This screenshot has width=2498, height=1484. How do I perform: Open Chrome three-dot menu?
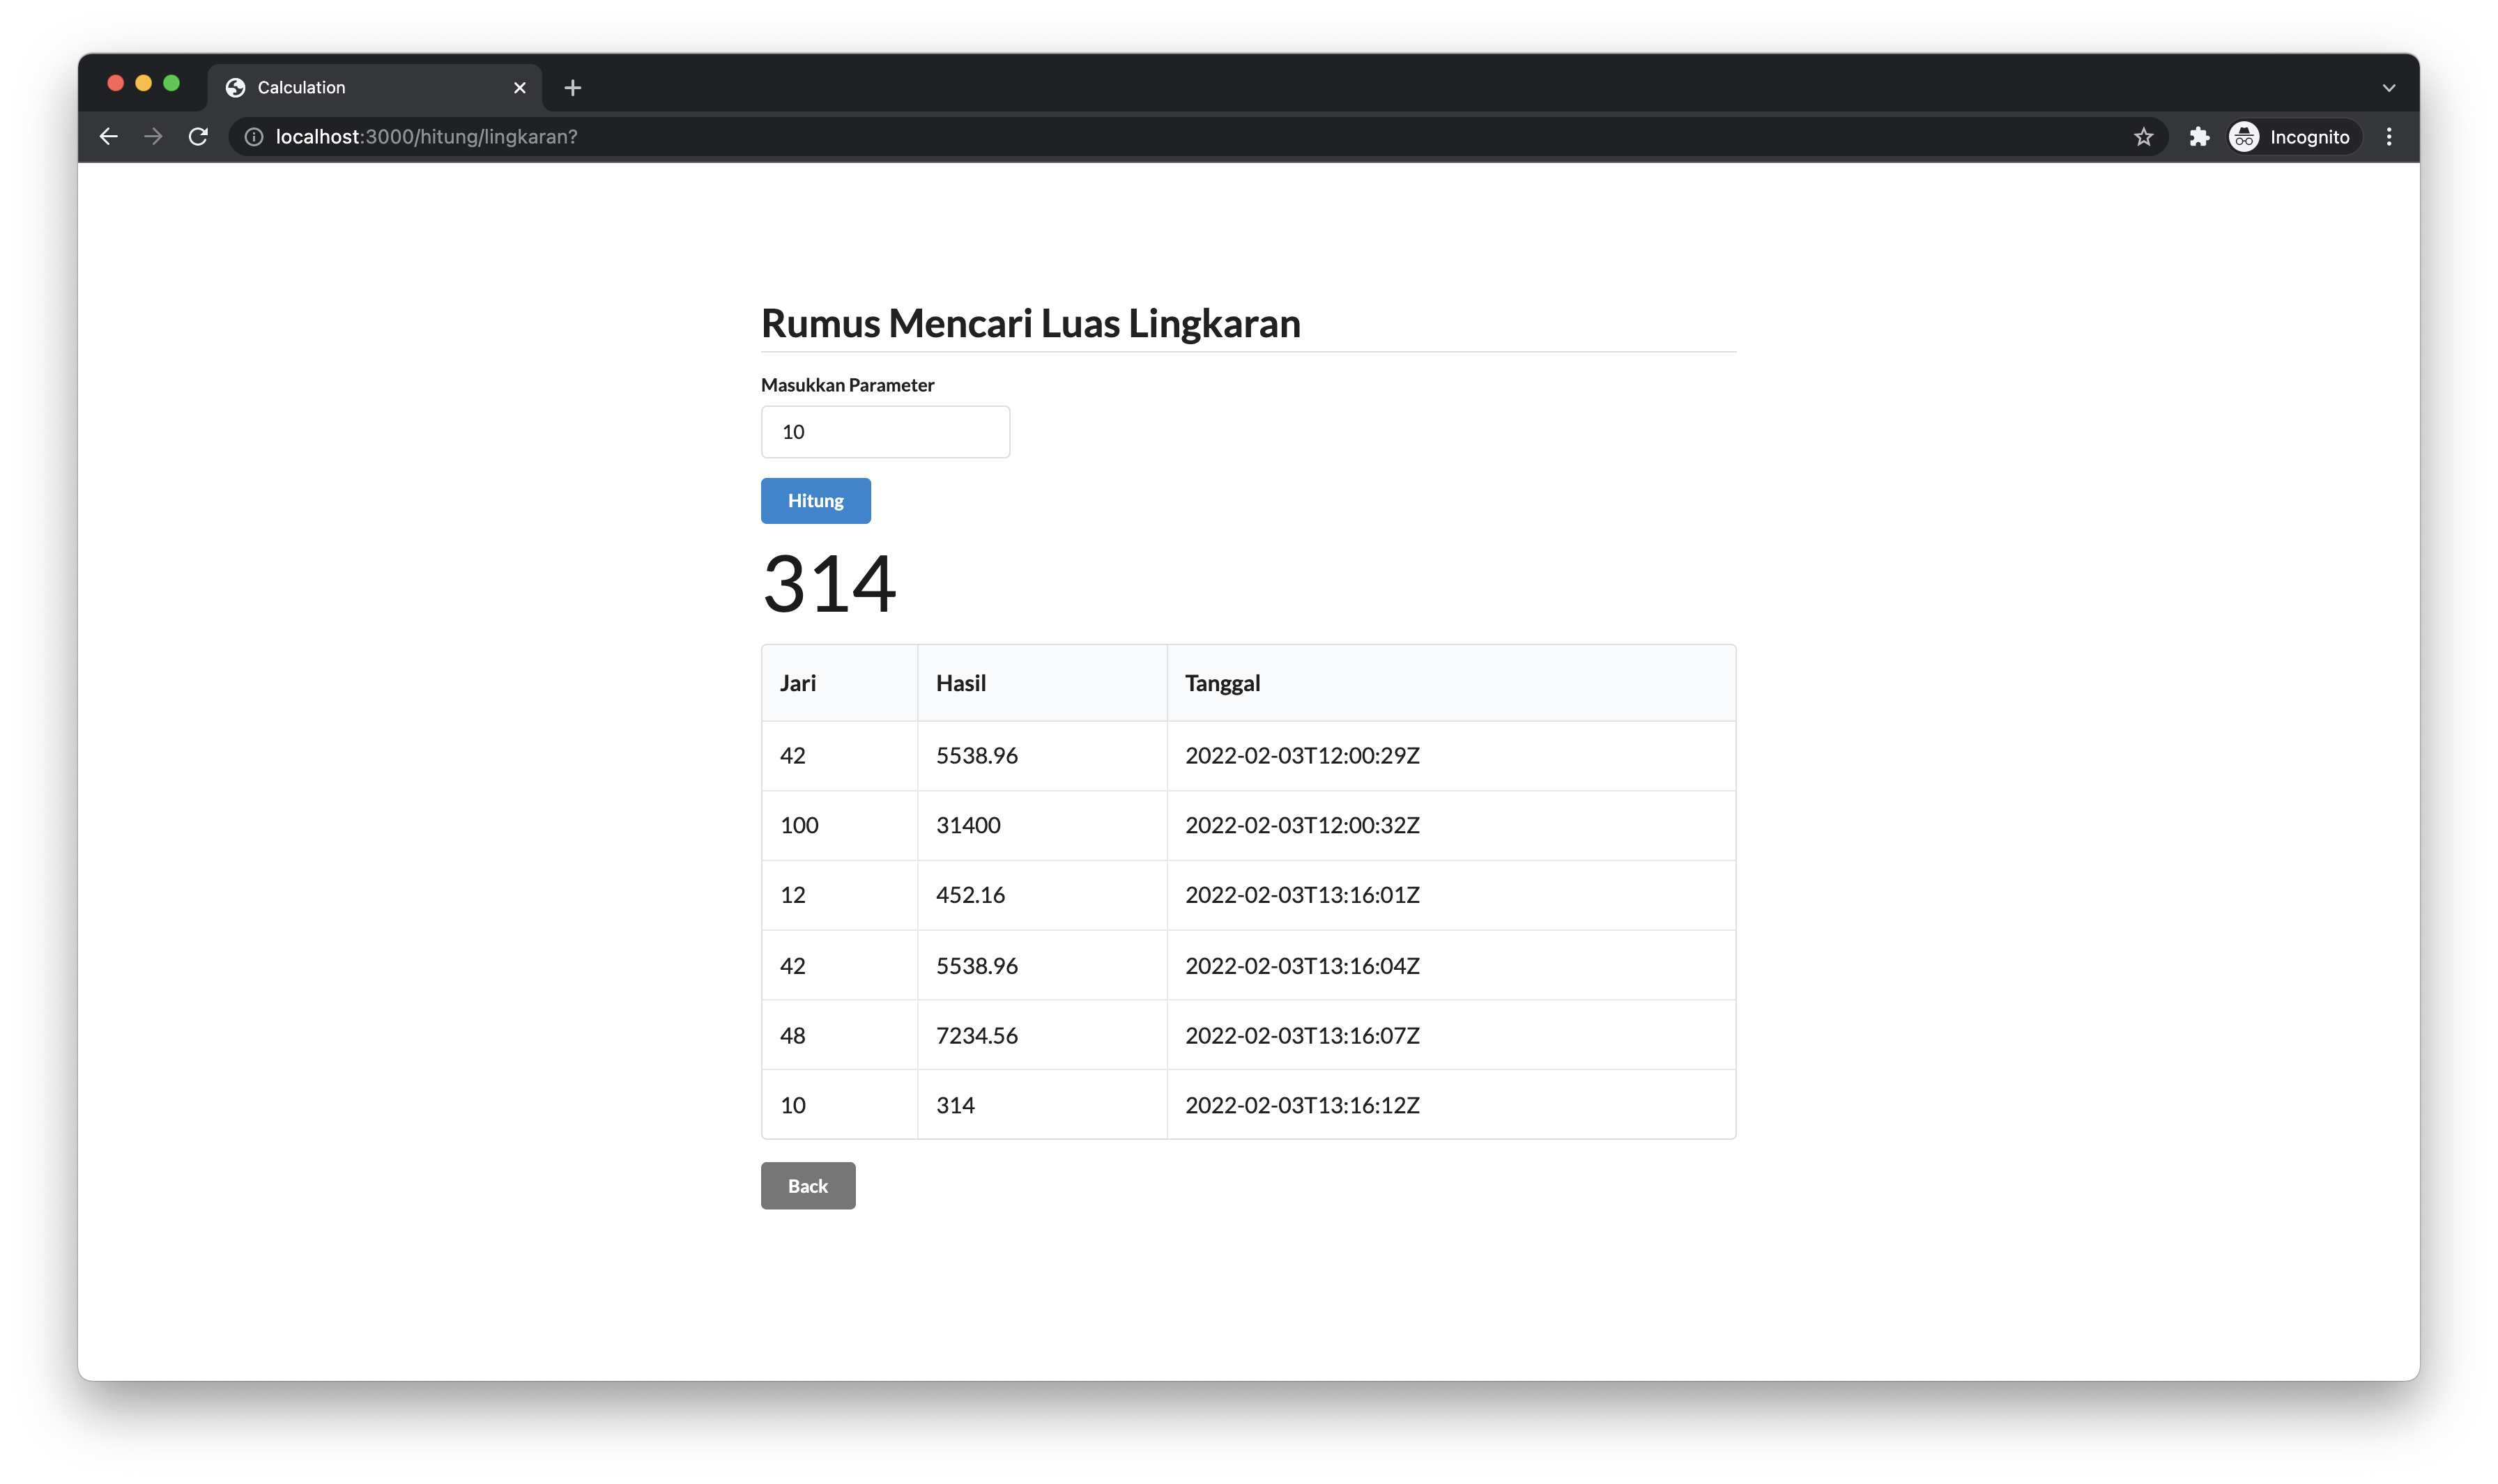coord(2389,137)
